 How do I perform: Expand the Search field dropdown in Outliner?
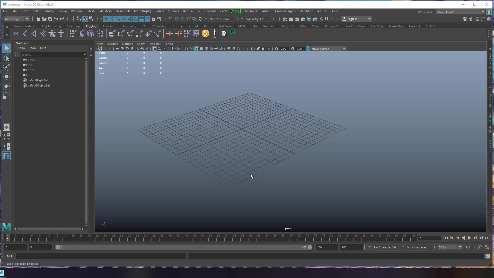click(x=85, y=54)
